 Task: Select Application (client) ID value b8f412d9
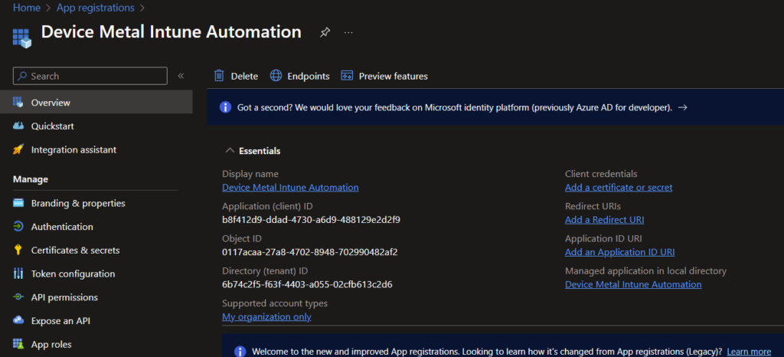click(x=311, y=220)
